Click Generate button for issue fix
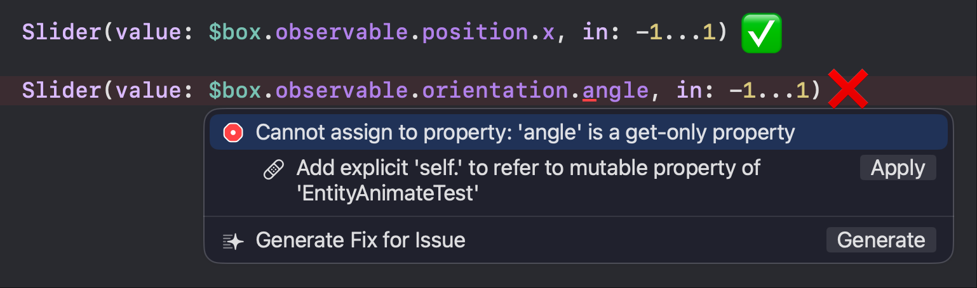 (881, 240)
